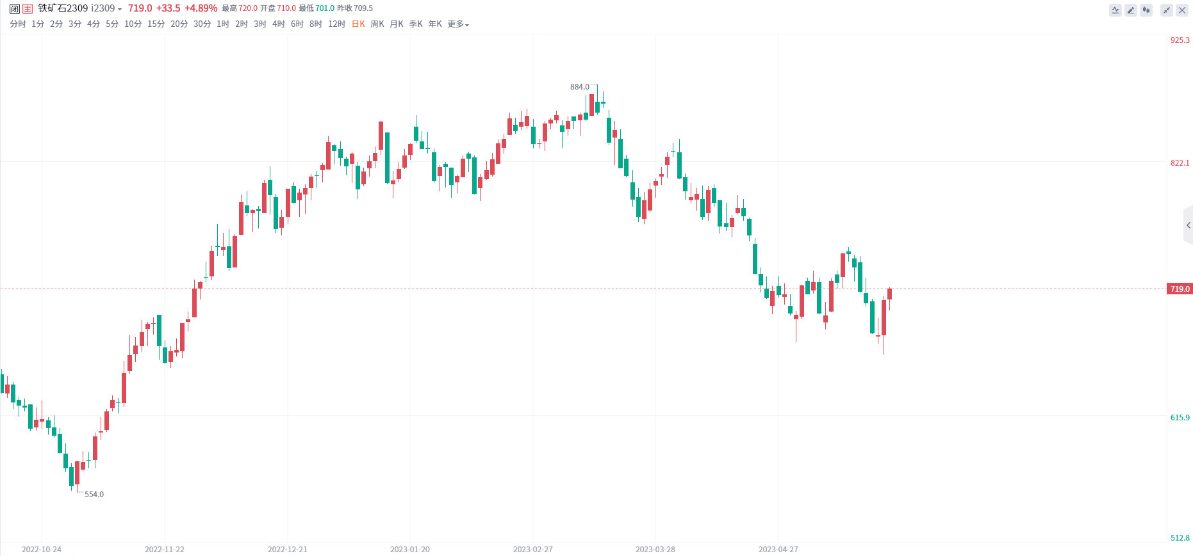This screenshot has width=1193, height=556.
Task: Switch to 分时 intraday view
Action: pos(18,24)
